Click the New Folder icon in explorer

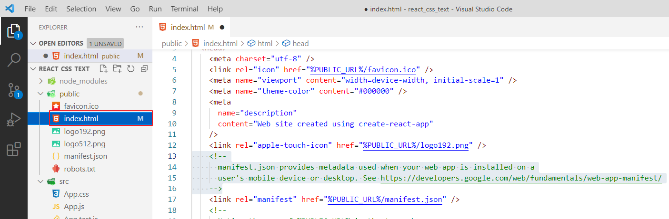click(117, 69)
